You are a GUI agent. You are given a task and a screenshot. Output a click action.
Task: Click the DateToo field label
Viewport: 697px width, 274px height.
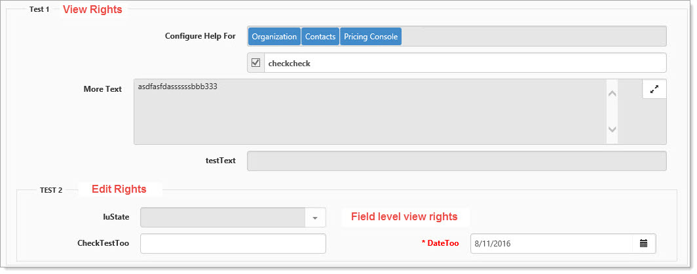[x=443, y=243]
